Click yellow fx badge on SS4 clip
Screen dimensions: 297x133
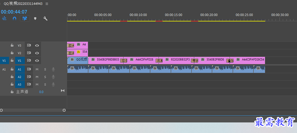pos(79,52)
